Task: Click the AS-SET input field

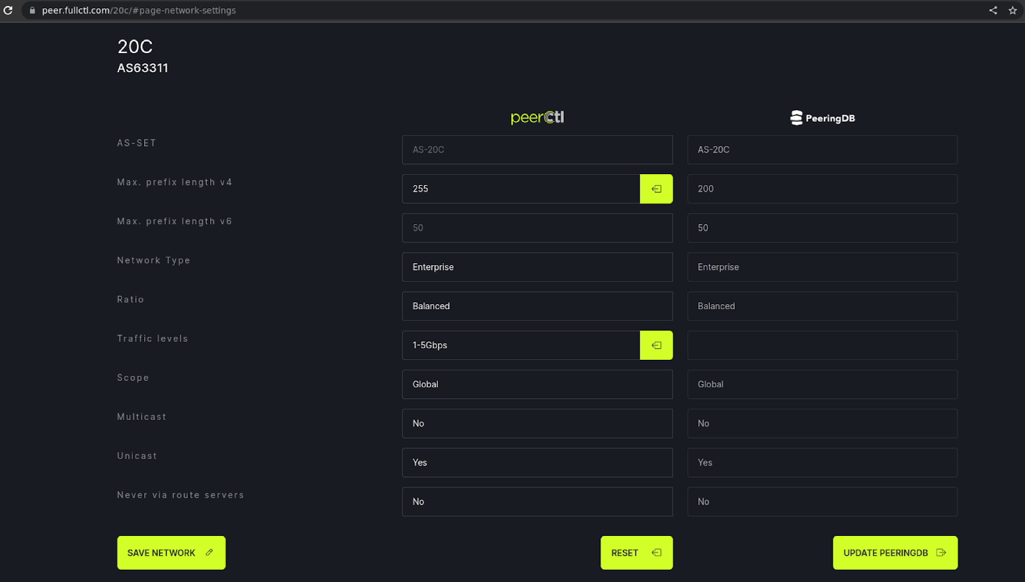Action: click(x=537, y=150)
